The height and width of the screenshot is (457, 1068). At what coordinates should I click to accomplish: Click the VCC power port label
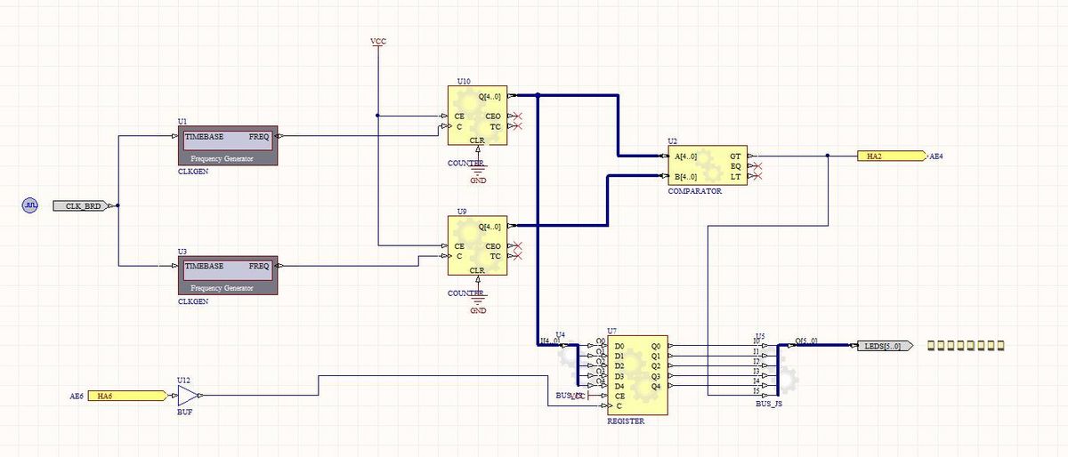pyautogui.click(x=378, y=42)
